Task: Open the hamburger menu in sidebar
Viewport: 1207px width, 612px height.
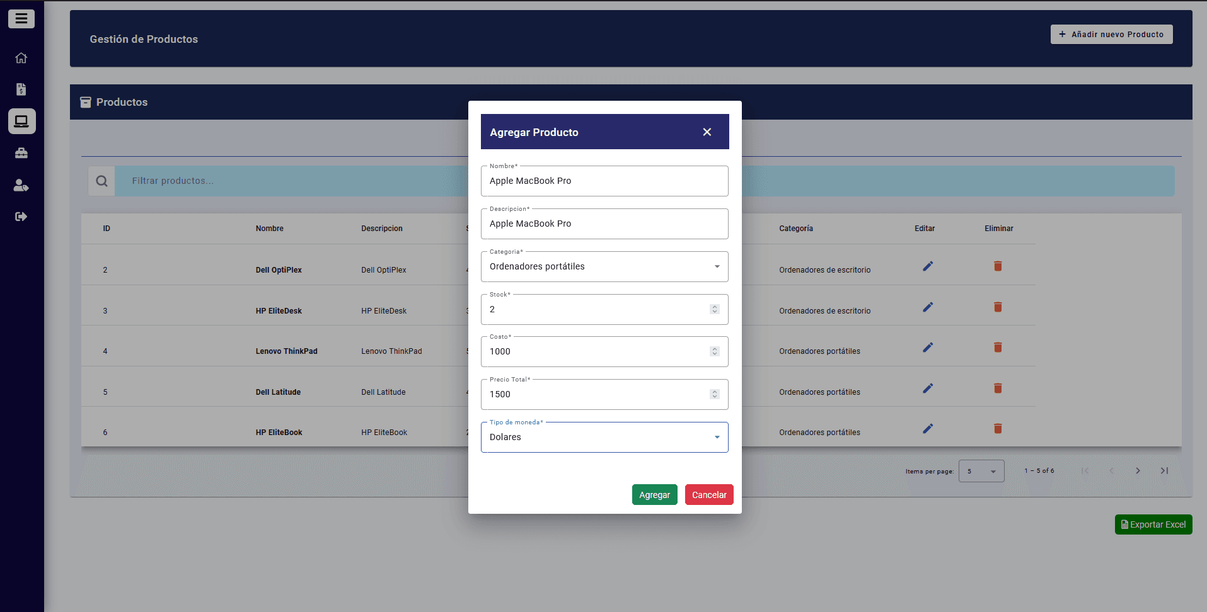Action: pyautogui.click(x=21, y=19)
